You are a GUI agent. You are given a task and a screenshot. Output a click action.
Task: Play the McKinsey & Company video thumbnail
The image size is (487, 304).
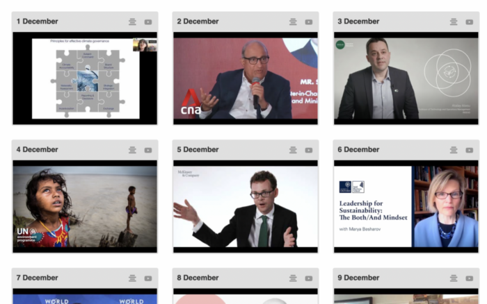coord(246,207)
